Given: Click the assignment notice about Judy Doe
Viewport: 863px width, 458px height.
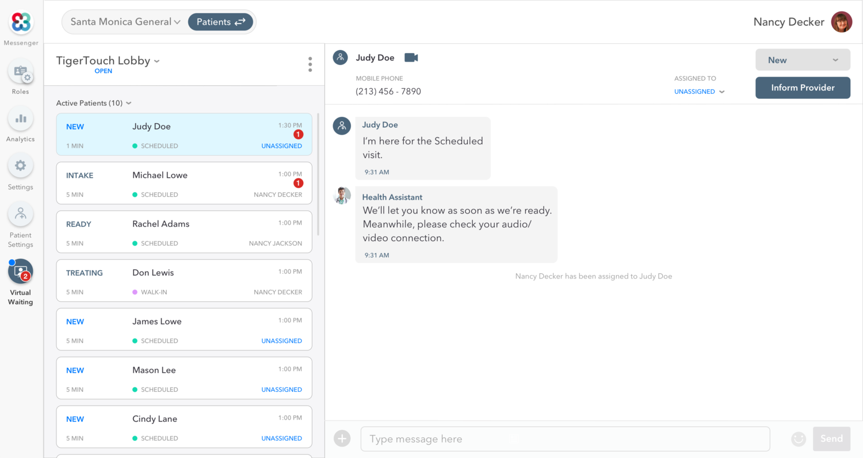Looking at the screenshot, I should [x=594, y=276].
